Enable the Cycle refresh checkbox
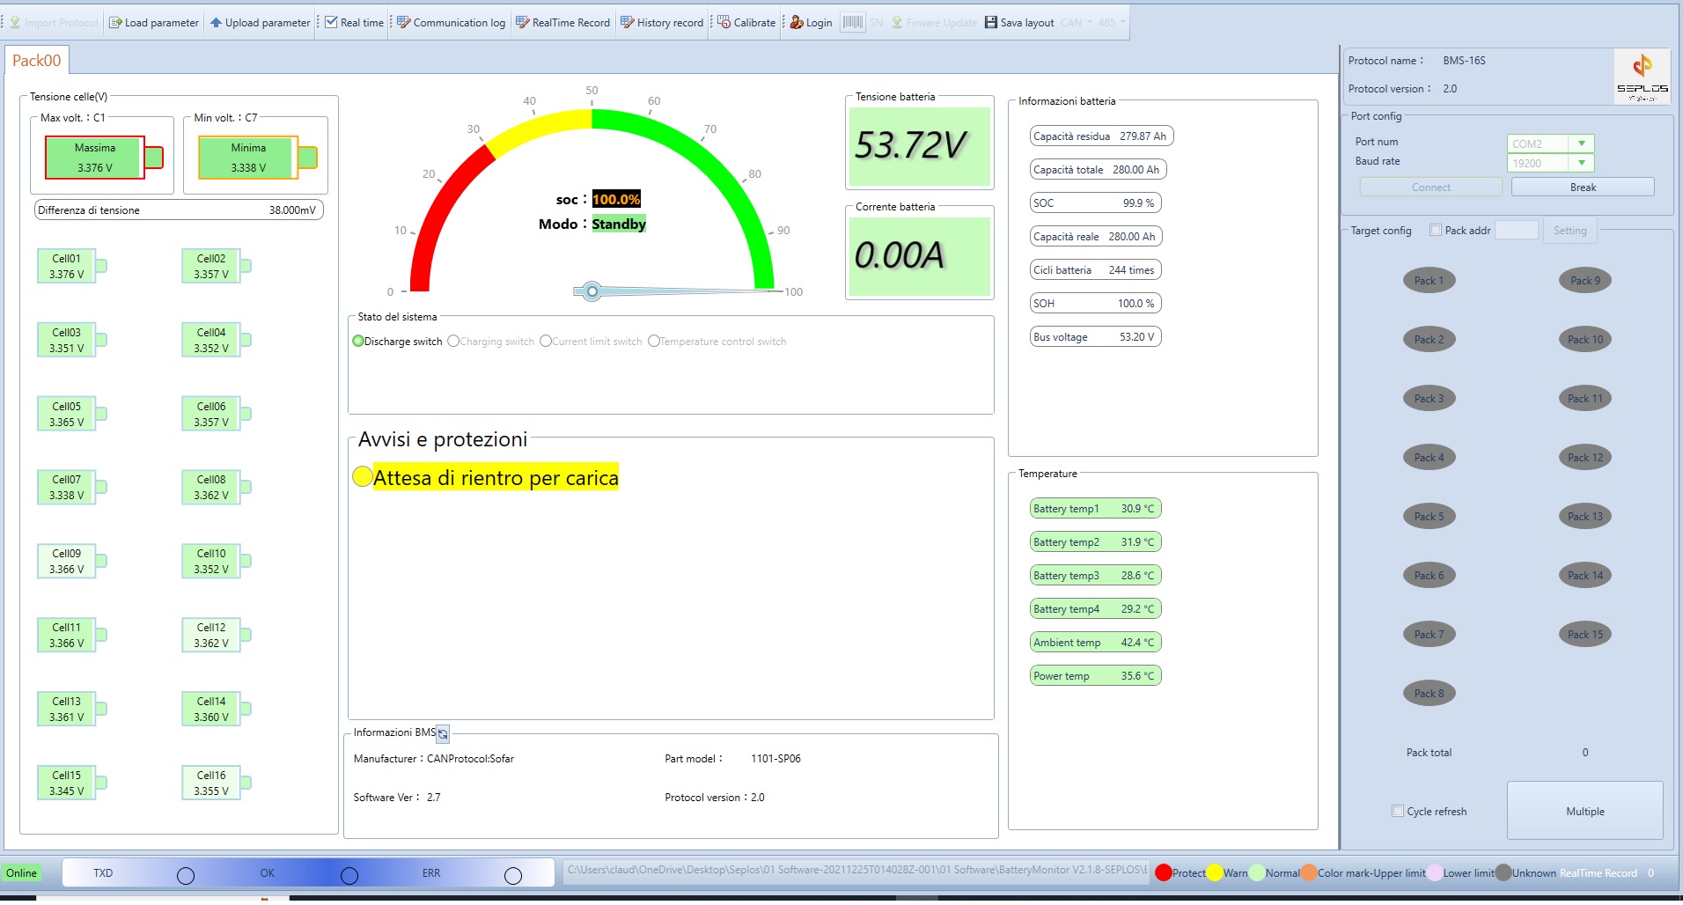Screen dimensions: 1683x905 [1398, 811]
